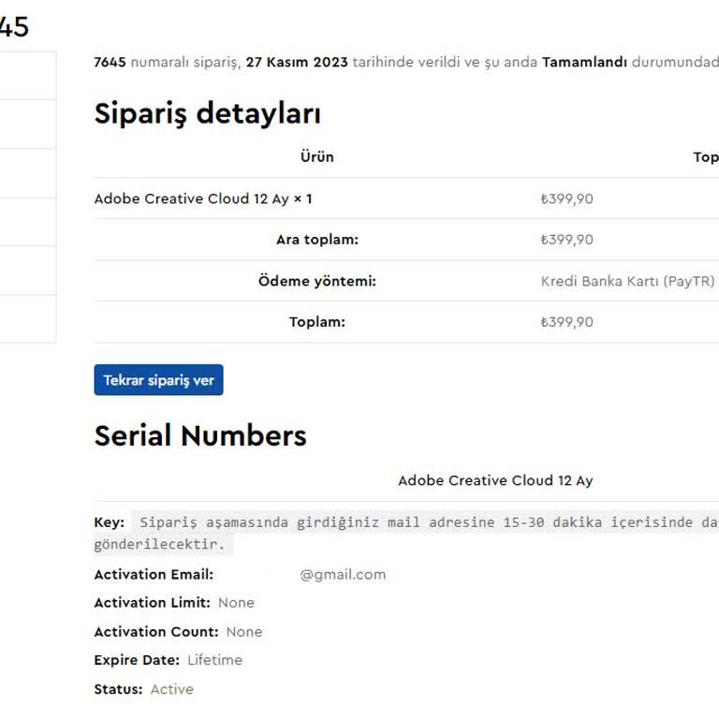
Task: Select 'Adobe Creative Cloud 12 Ay' under Serial Numbers
Action: (x=495, y=480)
